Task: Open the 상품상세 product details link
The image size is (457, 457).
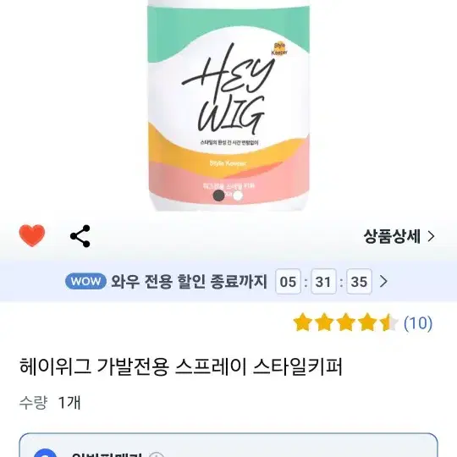Action: 399,236
